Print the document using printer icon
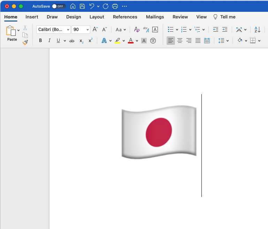268x229 pixels. tap(115, 6)
